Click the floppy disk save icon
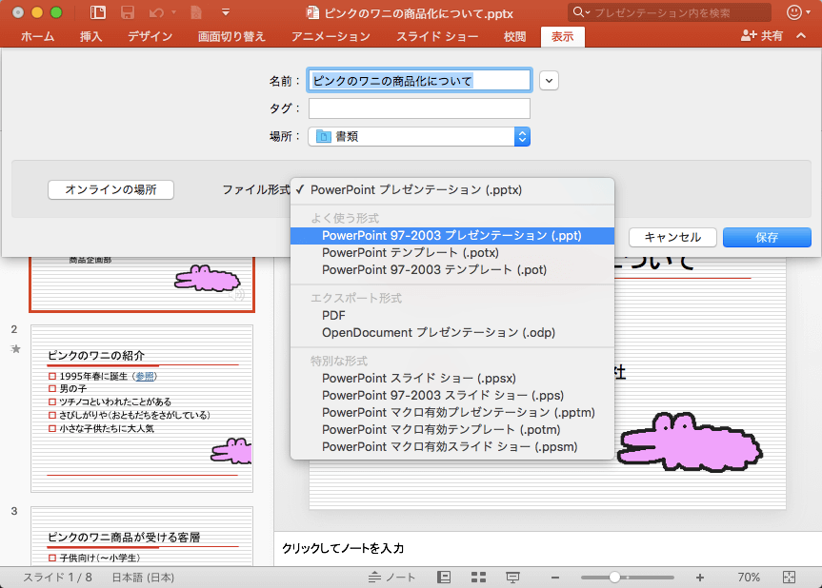 coord(128,12)
